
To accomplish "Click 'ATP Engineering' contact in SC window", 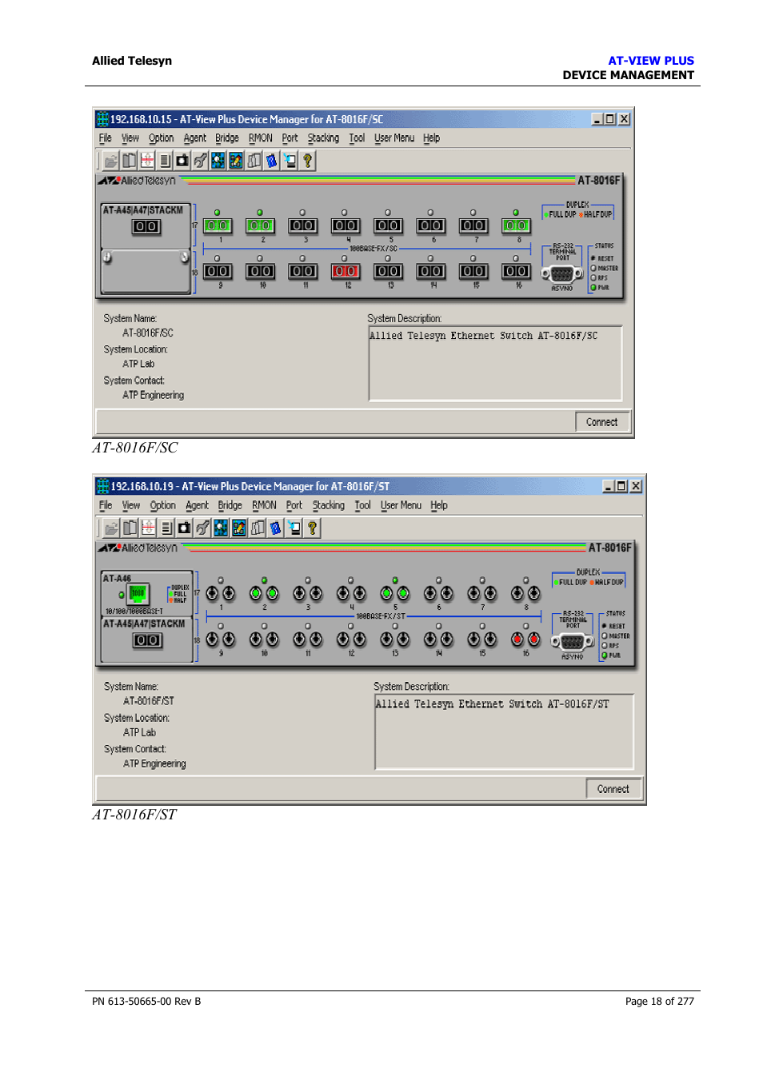I will (153, 396).
